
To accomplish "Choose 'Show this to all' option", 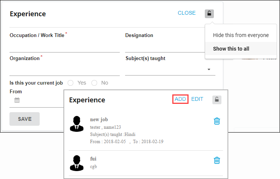I will point(231,49).
